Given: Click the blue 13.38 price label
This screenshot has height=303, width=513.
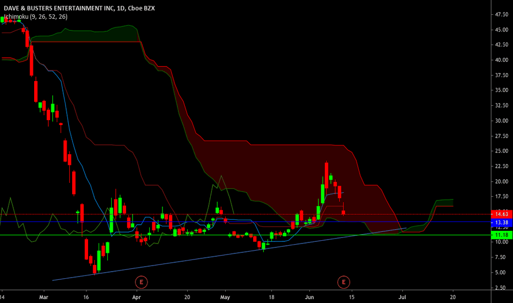Looking at the screenshot, I should 501,223.
